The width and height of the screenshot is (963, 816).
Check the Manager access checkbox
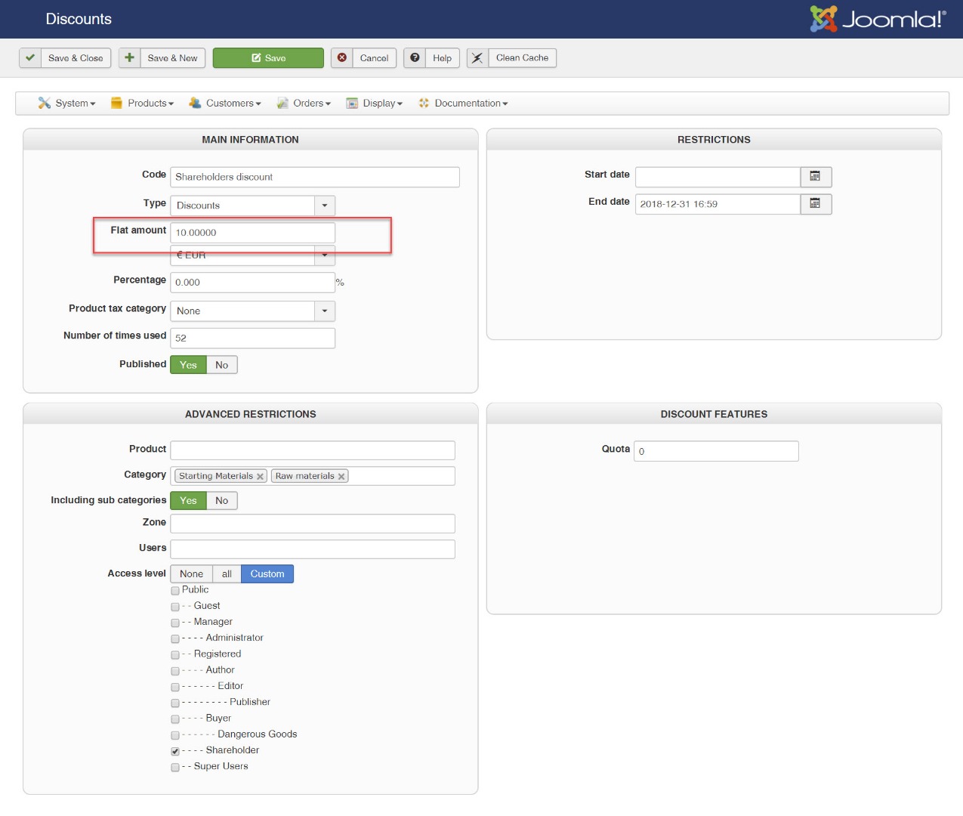[175, 623]
